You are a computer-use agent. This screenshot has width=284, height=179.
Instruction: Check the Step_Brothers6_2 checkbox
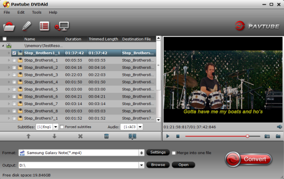14,67
